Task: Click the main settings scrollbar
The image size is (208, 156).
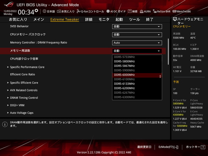Action: 168,52
